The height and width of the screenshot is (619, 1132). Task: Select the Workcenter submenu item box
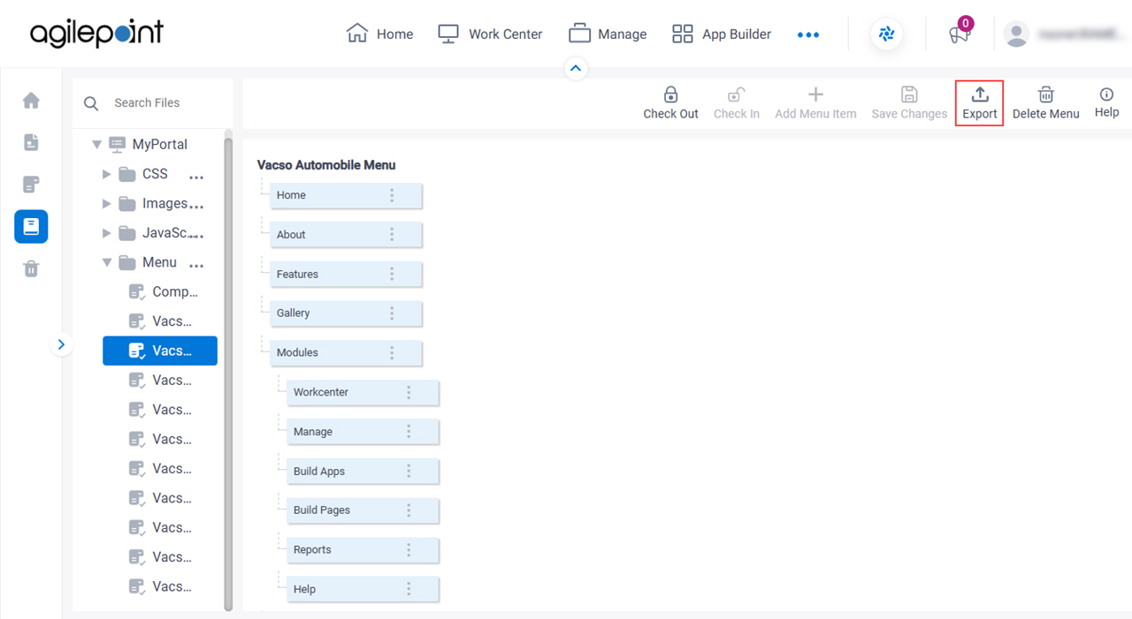[x=363, y=392]
